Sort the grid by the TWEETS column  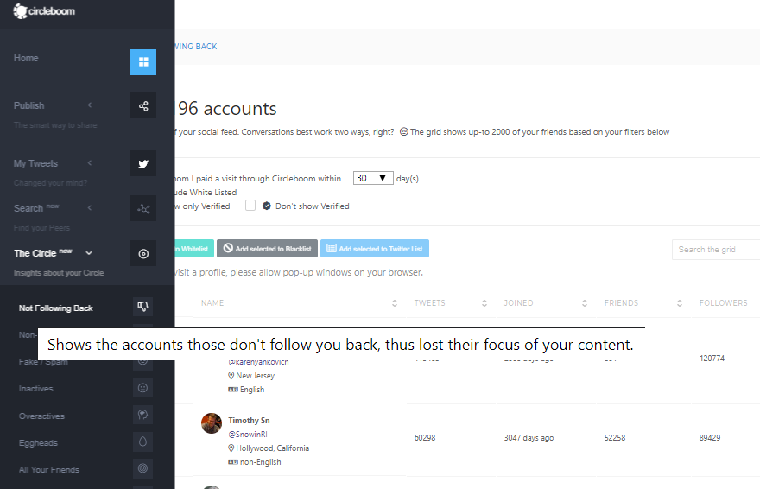point(484,303)
